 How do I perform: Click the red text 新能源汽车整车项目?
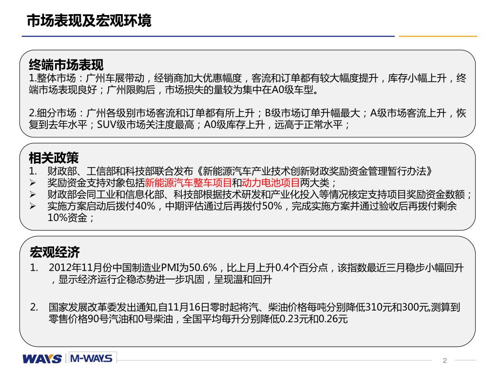188,183
